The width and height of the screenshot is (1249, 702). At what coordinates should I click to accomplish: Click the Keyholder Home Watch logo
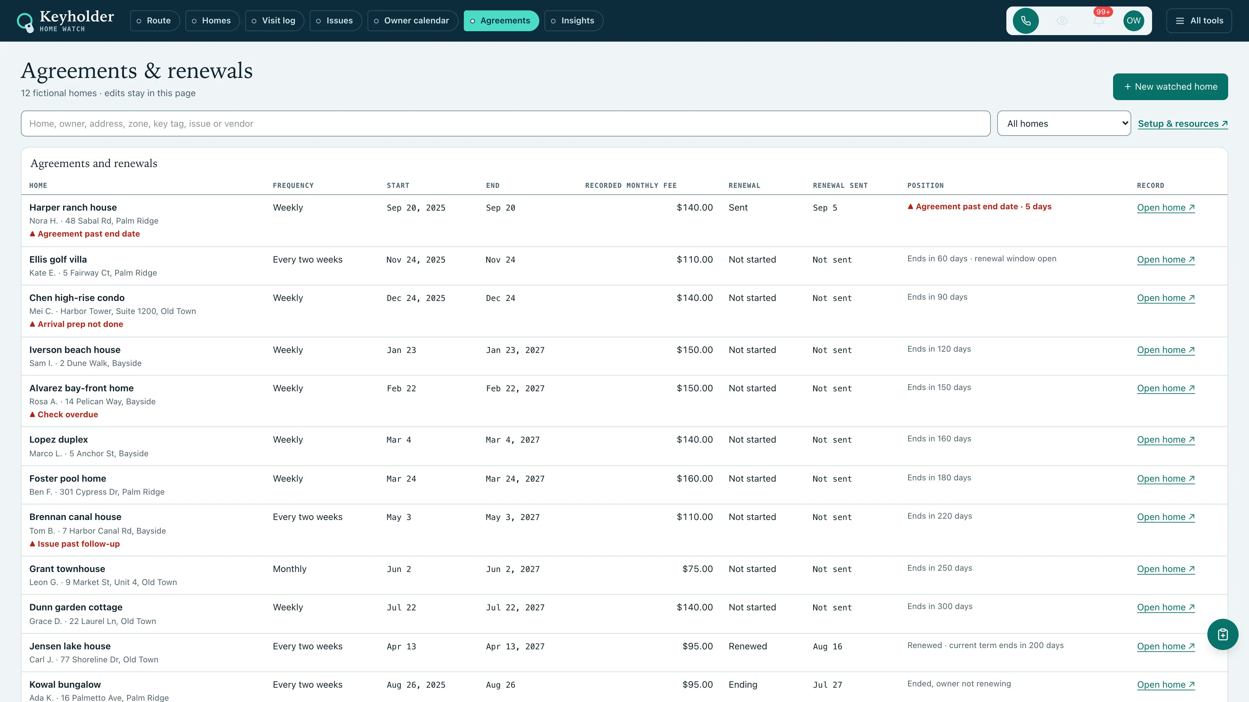click(x=65, y=21)
